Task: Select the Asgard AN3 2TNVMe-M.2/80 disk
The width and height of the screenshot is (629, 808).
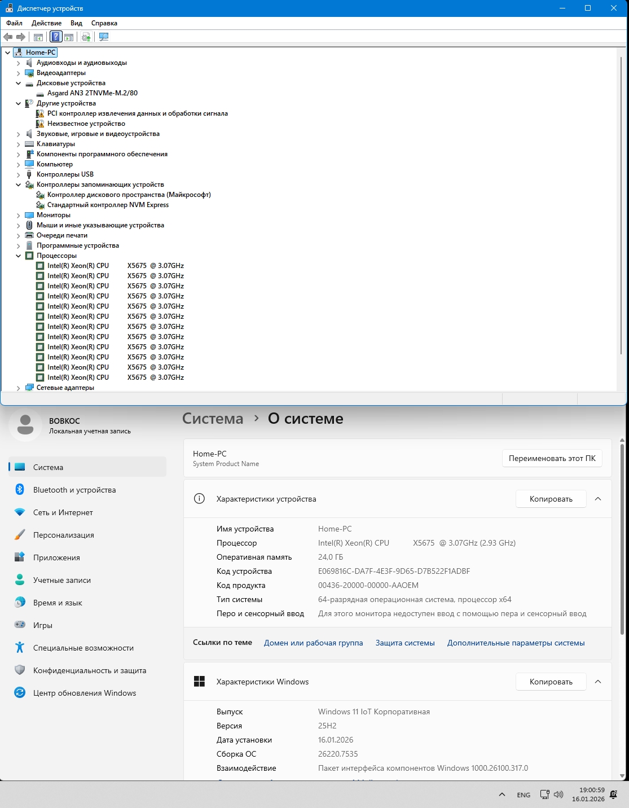Action: (x=93, y=93)
